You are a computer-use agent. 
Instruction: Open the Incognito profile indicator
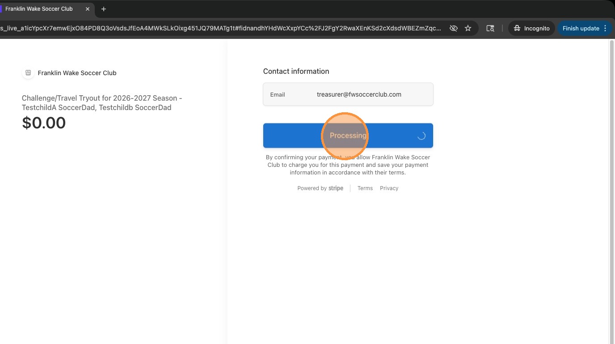click(x=531, y=28)
